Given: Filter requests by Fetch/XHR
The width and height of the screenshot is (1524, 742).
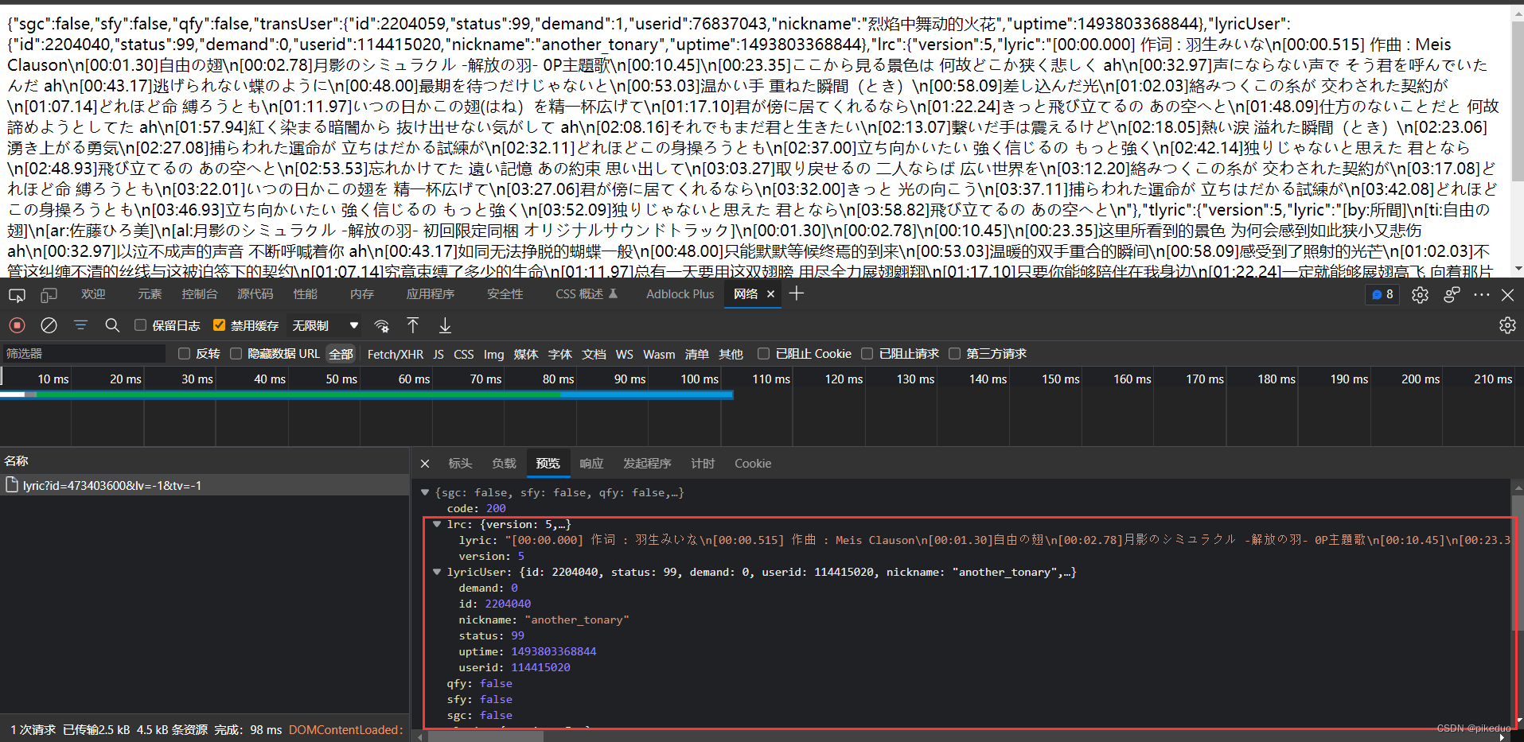Looking at the screenshot, I should click(x=395, y=354).
